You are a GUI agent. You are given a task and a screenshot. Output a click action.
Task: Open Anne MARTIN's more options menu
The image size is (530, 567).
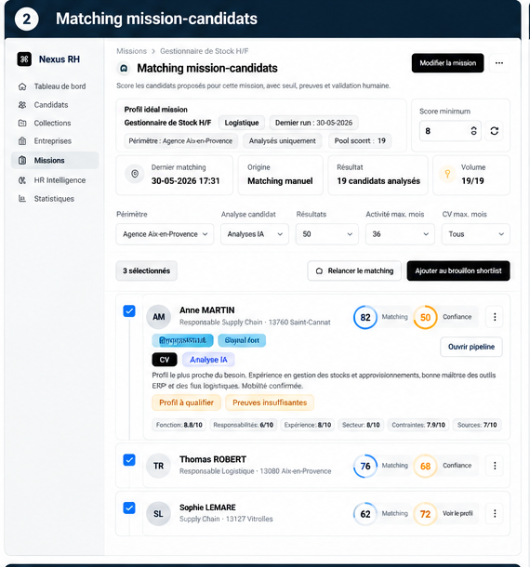pos(495,317)
